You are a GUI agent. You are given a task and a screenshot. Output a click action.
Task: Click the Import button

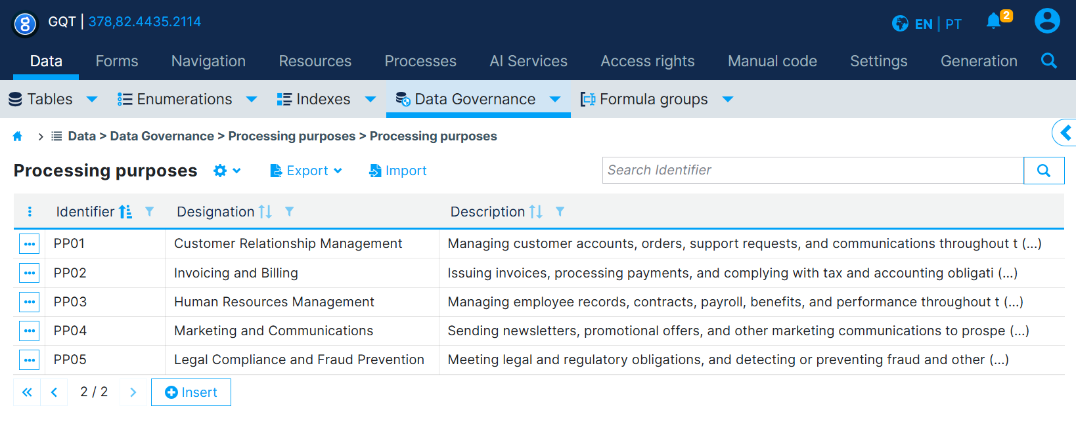pyautogui.click(x=398, y=171)
